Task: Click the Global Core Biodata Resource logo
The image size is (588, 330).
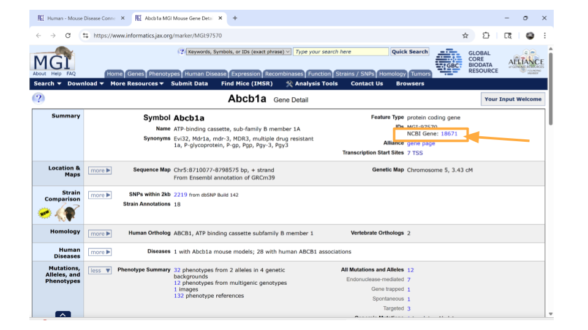Action: [467, 62]
